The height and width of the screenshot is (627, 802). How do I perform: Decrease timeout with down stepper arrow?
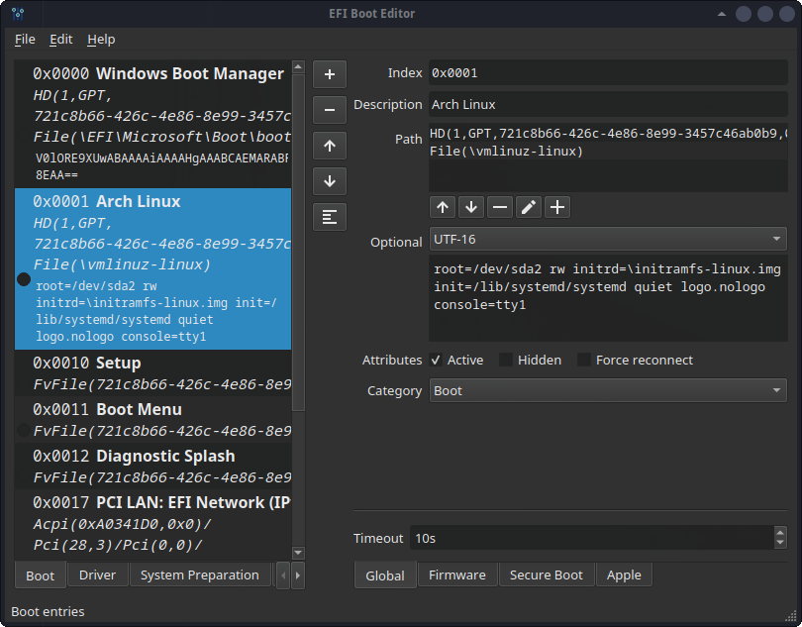coord(780,543)
